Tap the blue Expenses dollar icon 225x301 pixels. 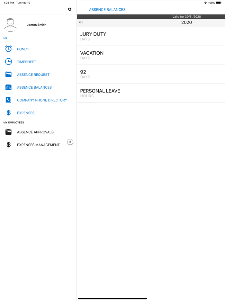pyautogui.click(x=8, y=113)
